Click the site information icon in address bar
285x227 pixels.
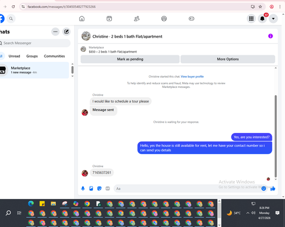23,7
